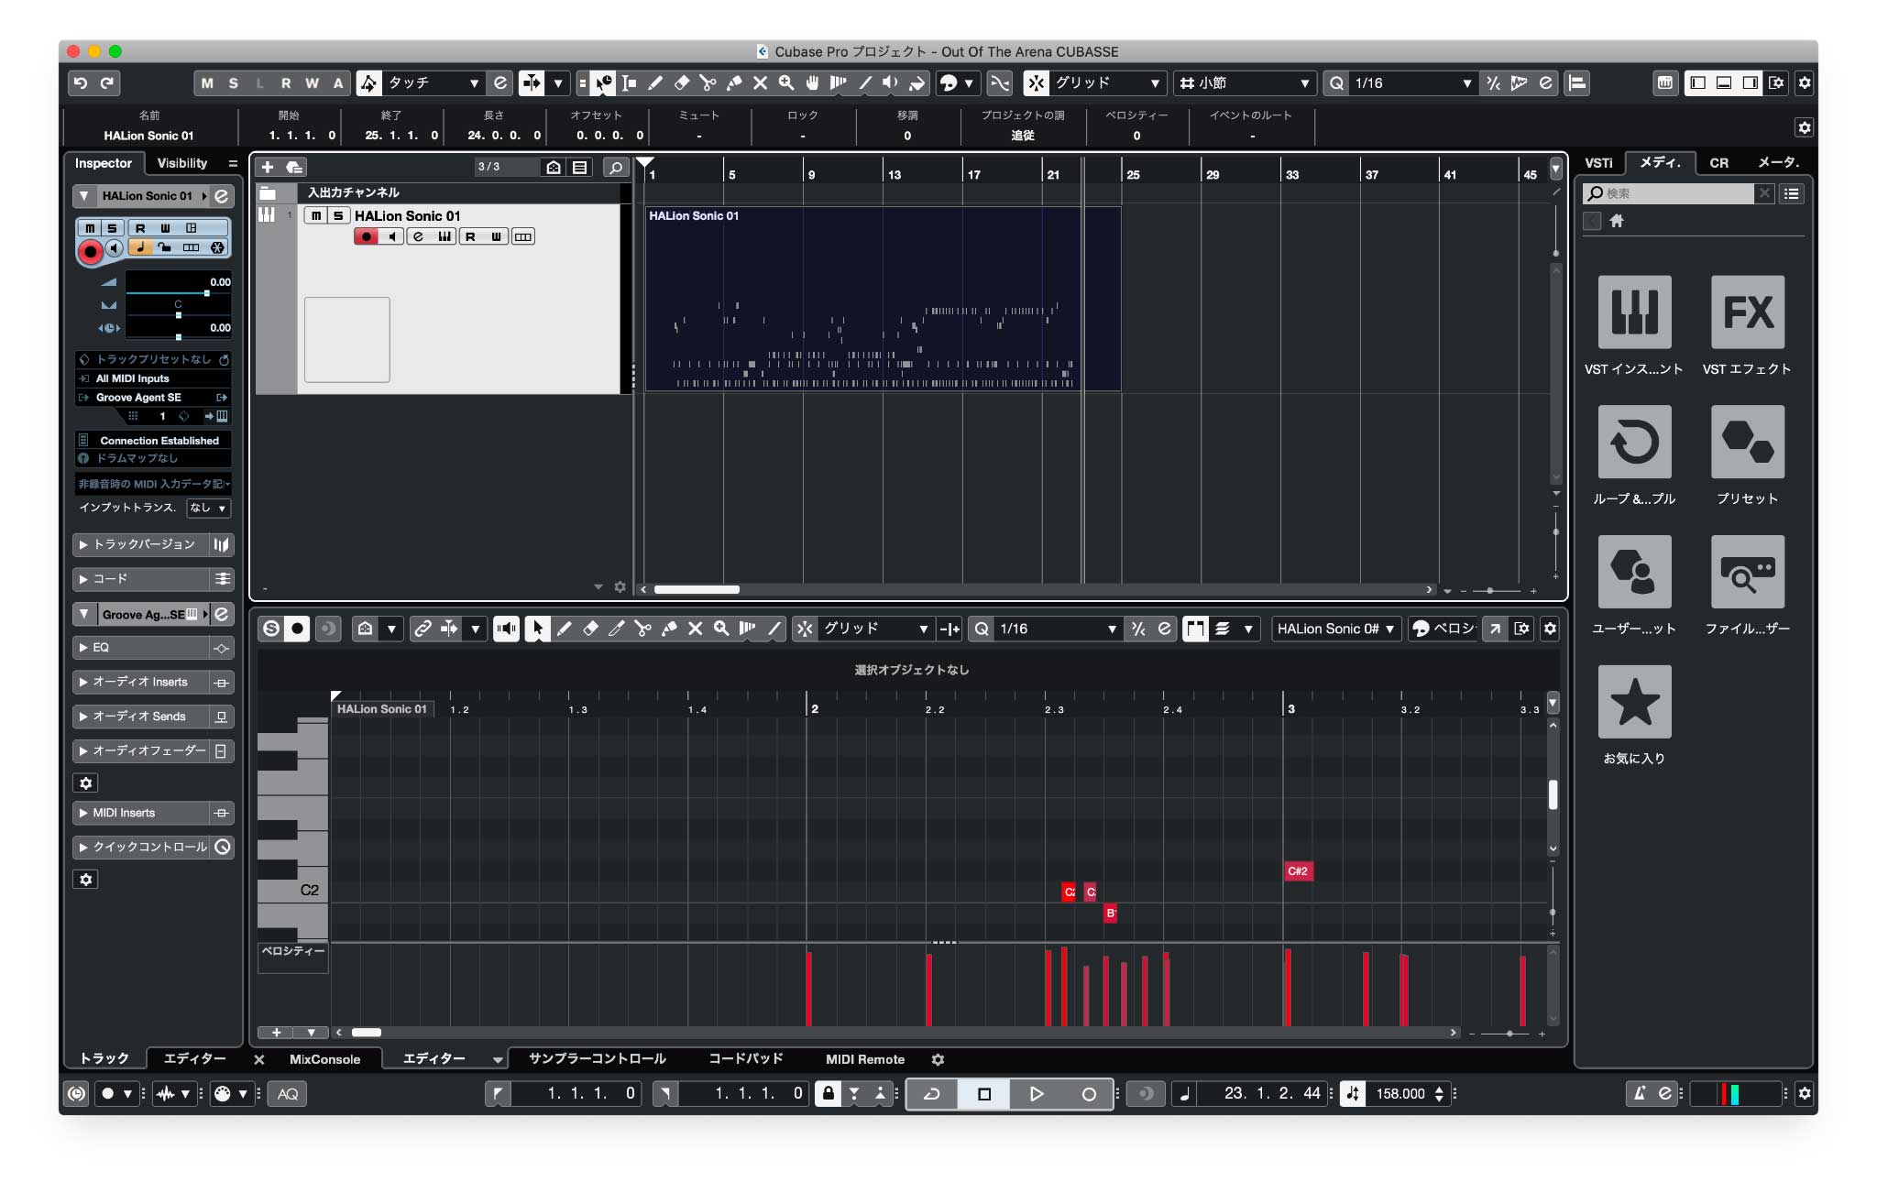Solo the HALion Sonic 01 track
1877x1193 pixels.
[336, 214]
